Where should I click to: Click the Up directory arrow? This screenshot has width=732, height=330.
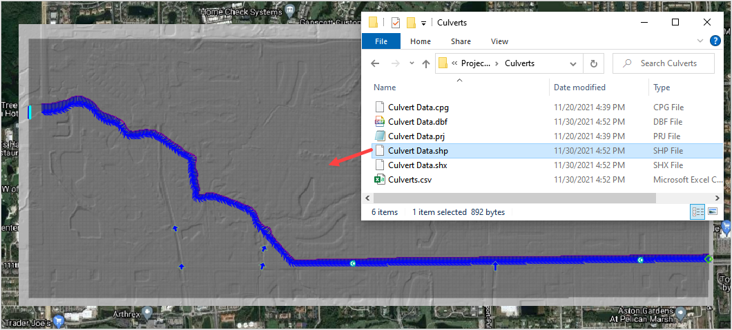click(426, 63)
